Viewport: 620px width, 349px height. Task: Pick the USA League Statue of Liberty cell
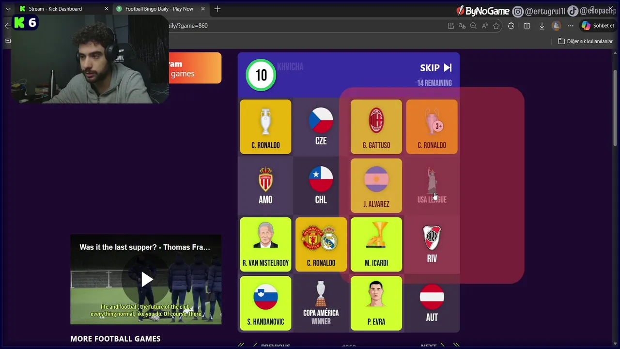click(x=432, y=186)
